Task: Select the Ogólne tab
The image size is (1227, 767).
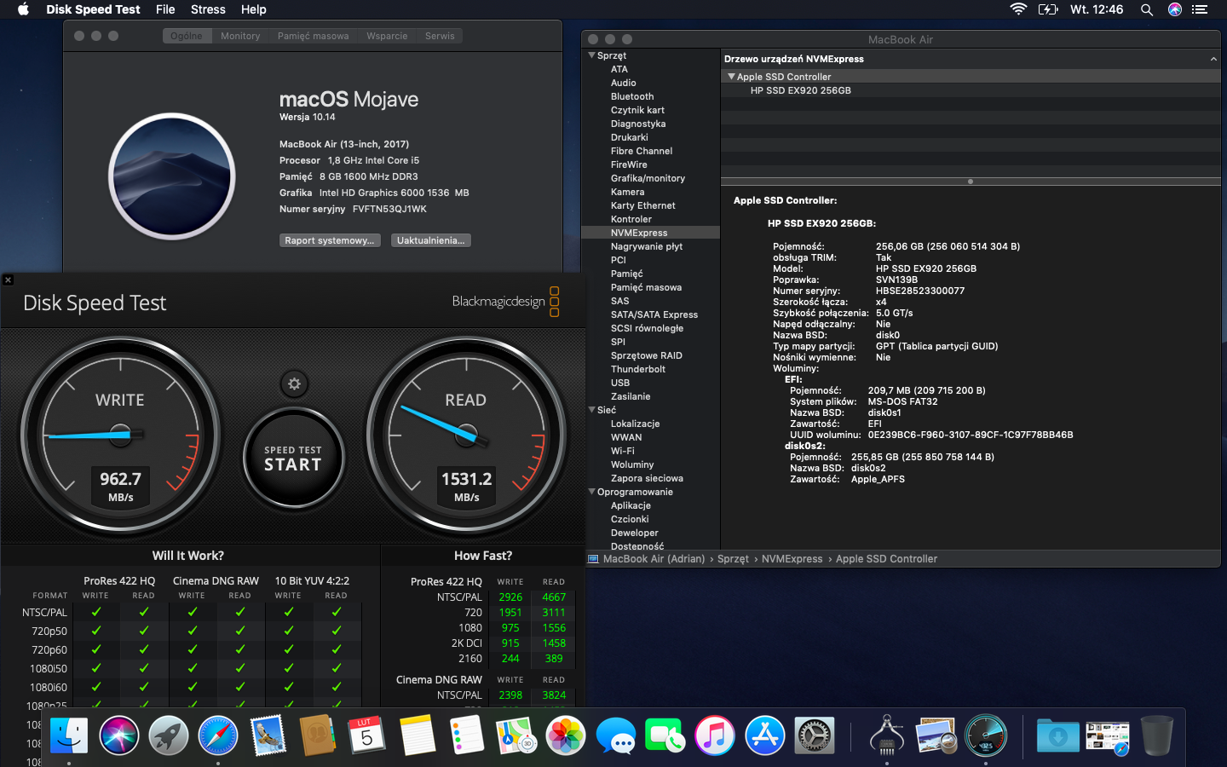Action: click(x=187, y=36)
